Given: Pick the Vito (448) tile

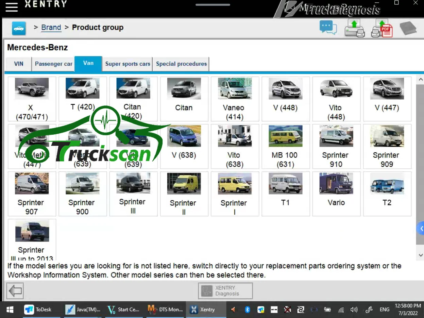Looking at the screenshot, I should [x=336, y=99].
